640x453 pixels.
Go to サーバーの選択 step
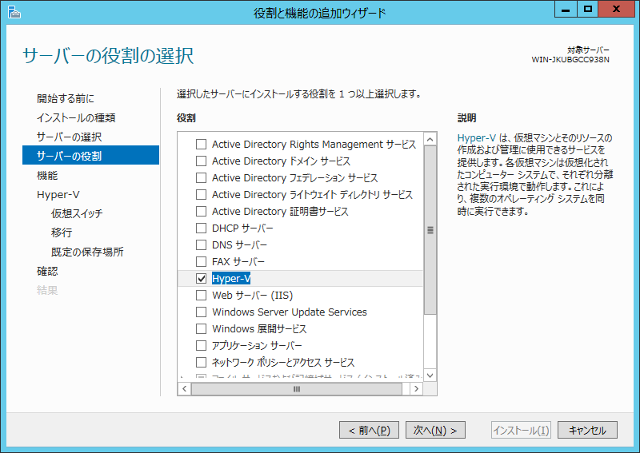coord(69,137)
